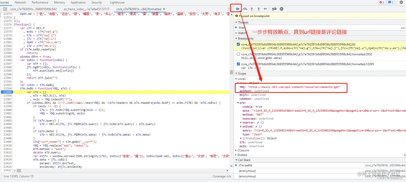Open the Memory tab
406x182 pixels.
tap(59, 2)
